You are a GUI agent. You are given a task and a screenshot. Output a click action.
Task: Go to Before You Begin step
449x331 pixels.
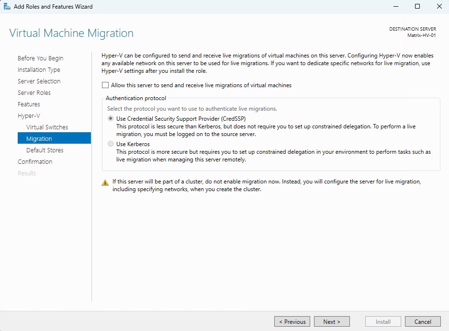(x=40, y=58)
